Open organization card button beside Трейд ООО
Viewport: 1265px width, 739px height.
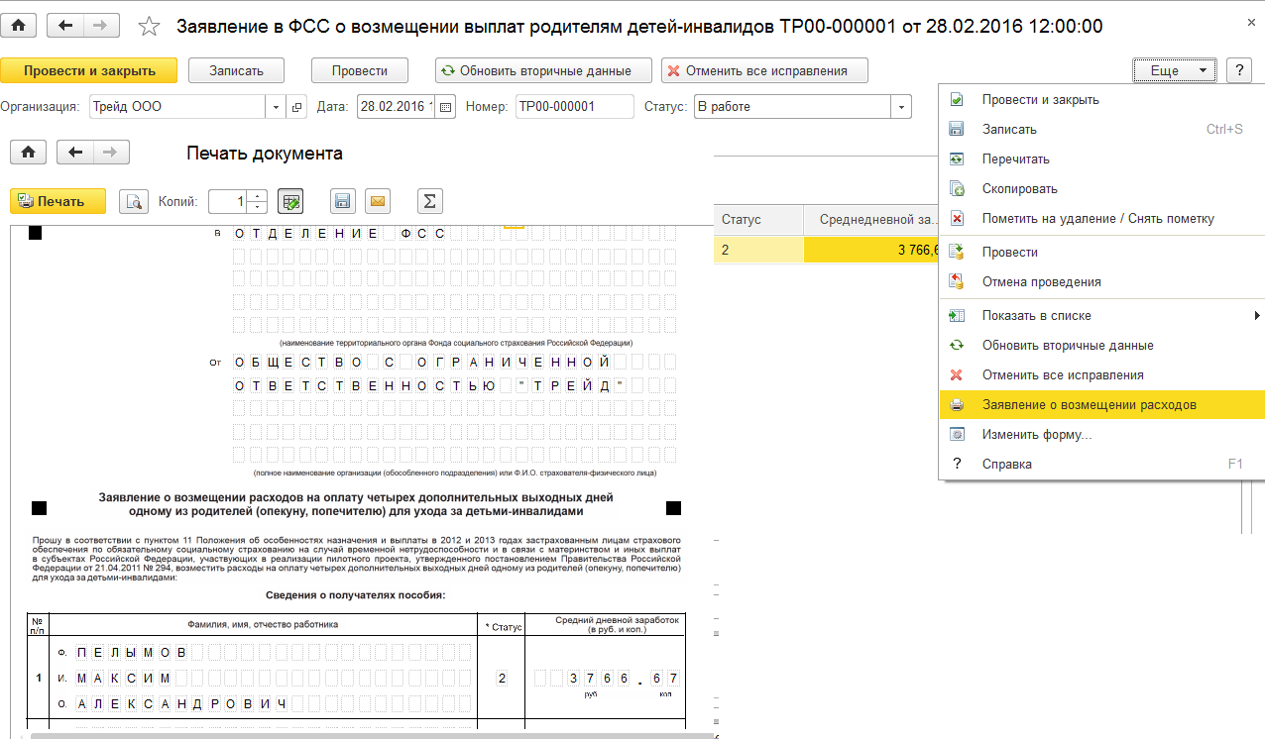297,107
